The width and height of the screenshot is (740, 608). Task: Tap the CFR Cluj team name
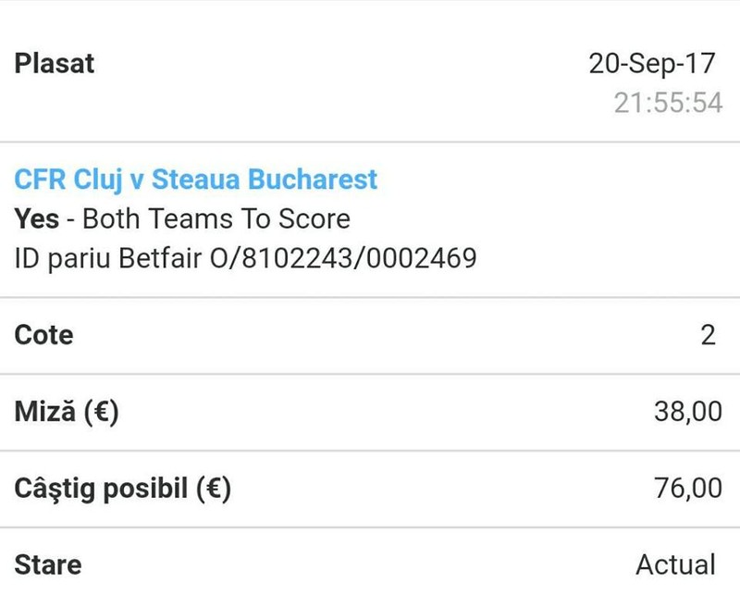(68, 180)
